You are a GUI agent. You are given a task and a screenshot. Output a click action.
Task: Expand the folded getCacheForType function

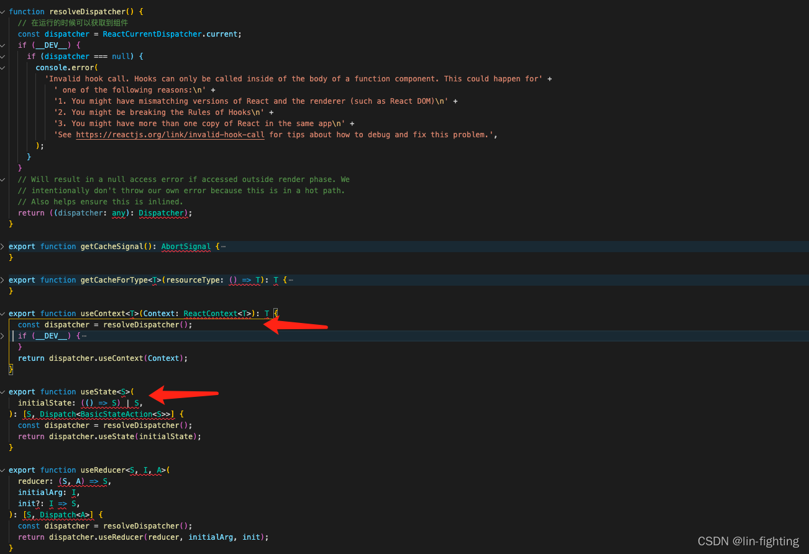click(2, 280)
